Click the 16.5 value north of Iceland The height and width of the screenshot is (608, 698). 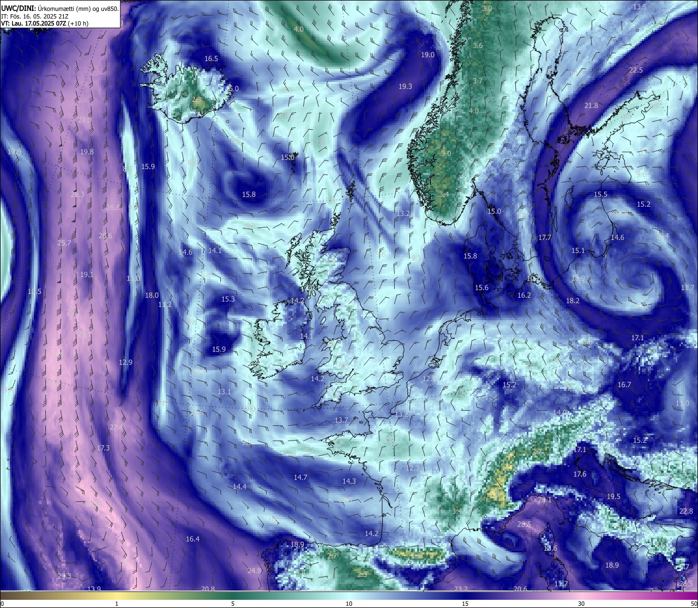(212, 59)
